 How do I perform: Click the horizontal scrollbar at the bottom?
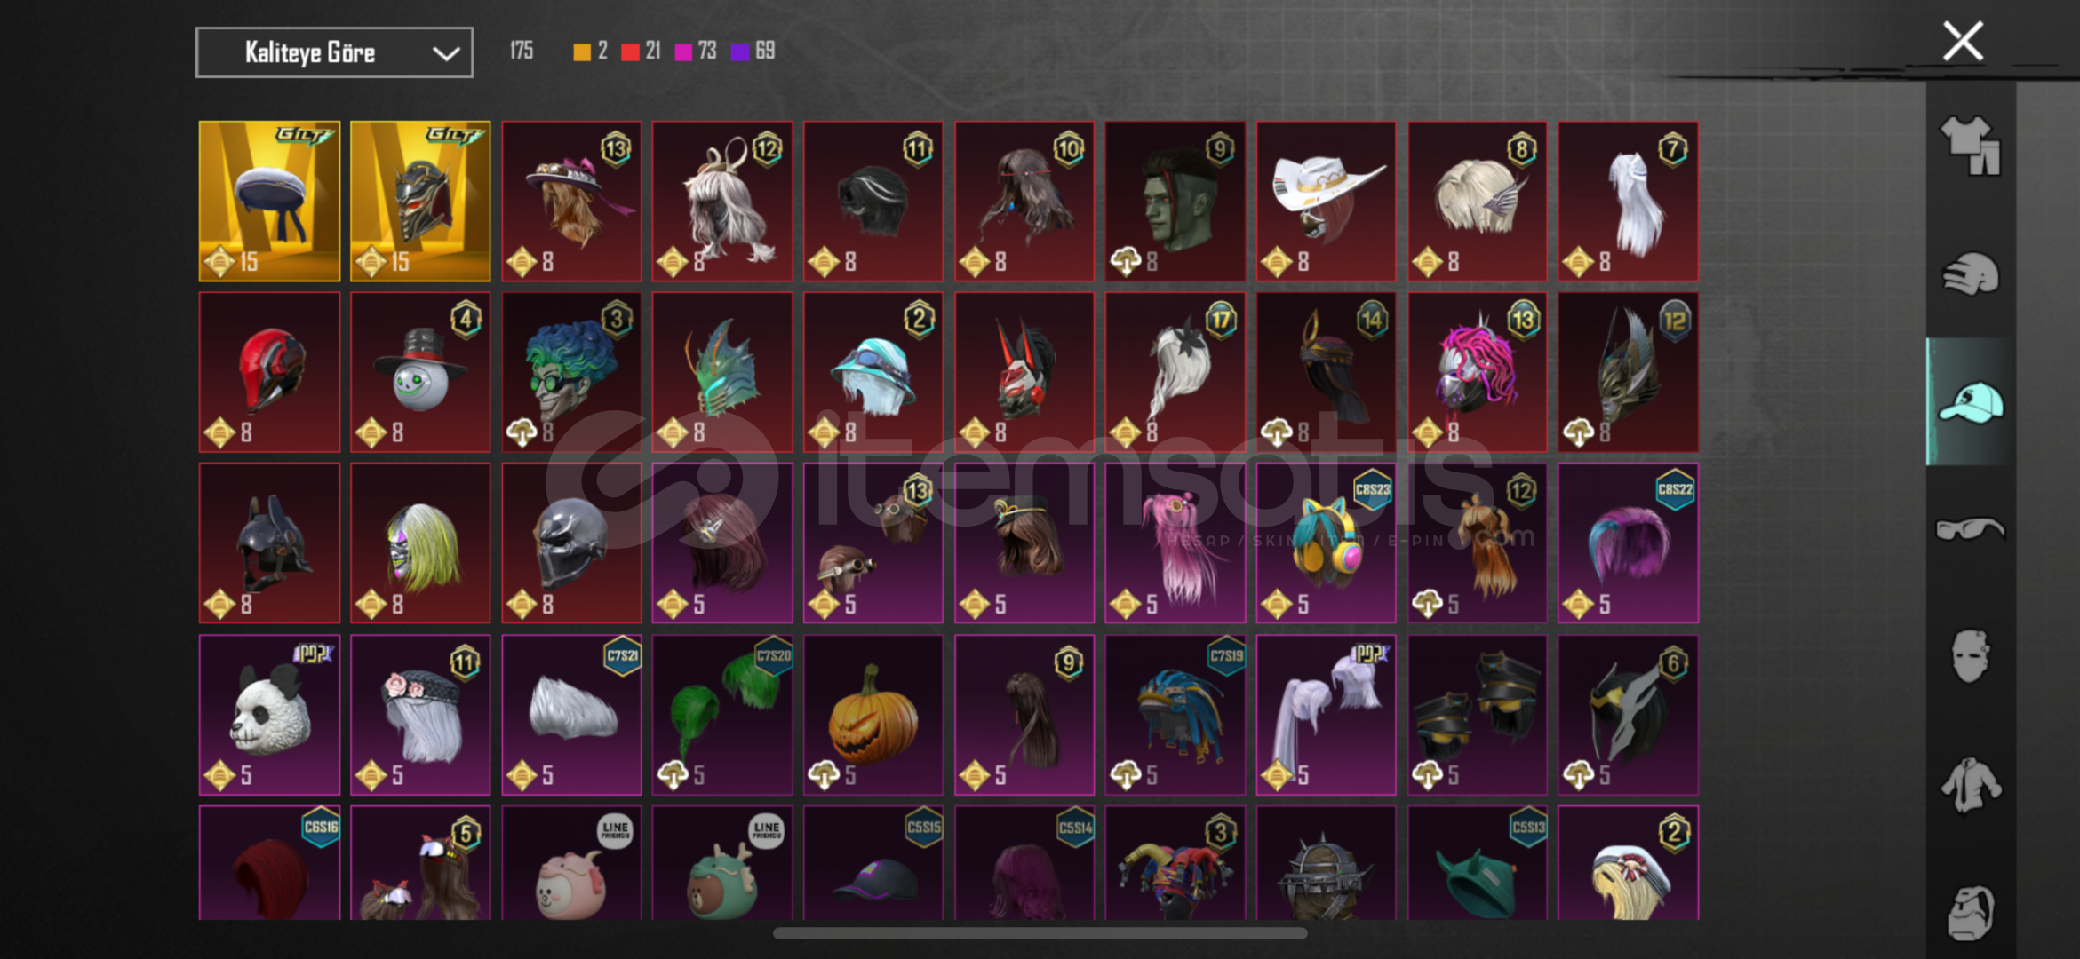(1040, 933)
